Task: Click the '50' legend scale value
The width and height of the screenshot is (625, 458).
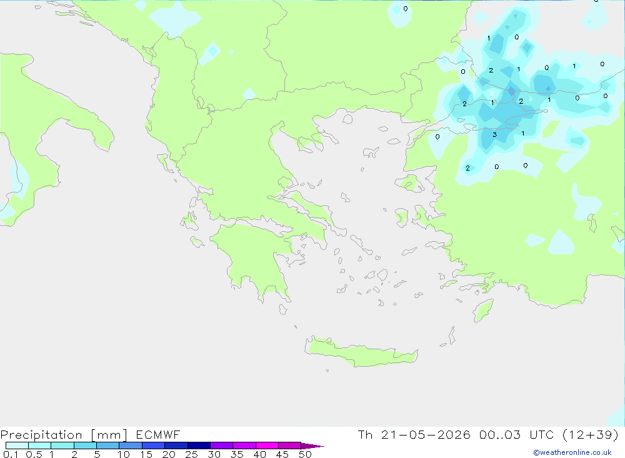Action: 305,454
